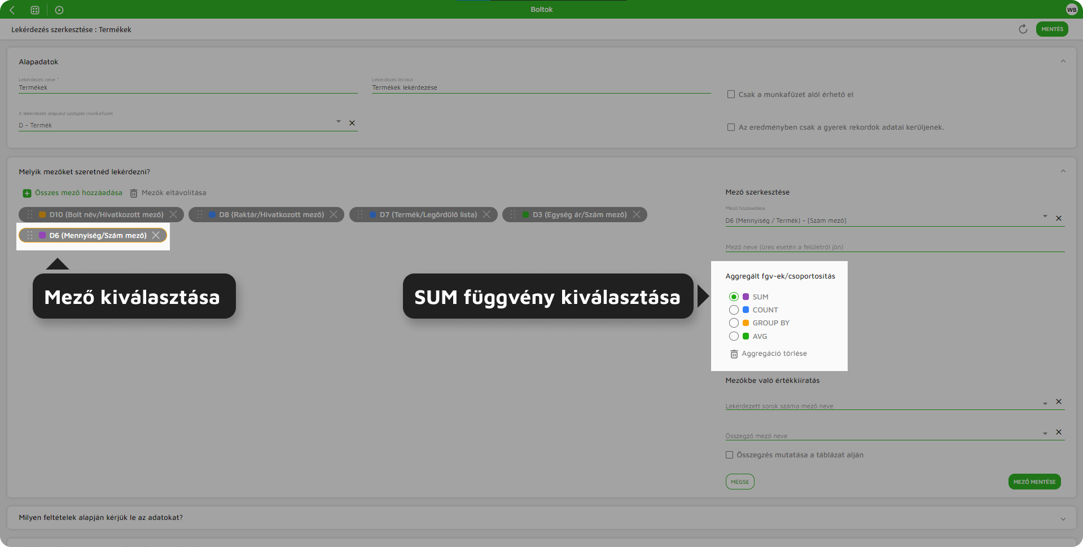This screenshot has width=1083, height=547.
Task: Select the SUM radio button
Action: click(734, 297)
